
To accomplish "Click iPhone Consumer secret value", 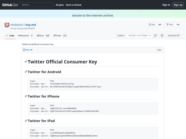I will point(74,111).
